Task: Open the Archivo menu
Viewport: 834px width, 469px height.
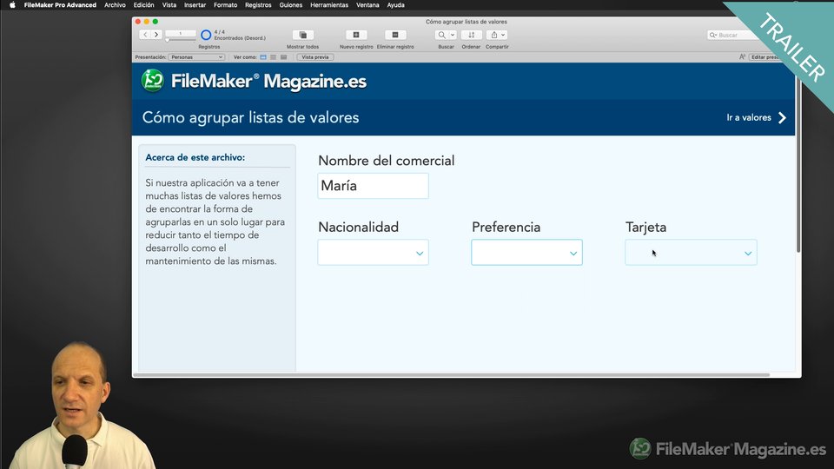Action: click(115, 5)
